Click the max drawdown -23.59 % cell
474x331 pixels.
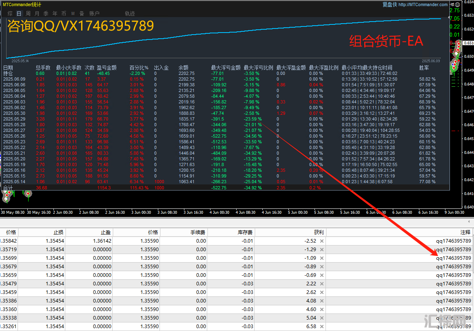pos(253,119)
